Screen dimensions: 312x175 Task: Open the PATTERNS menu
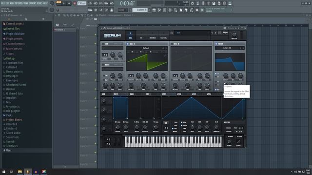[19, 3]
